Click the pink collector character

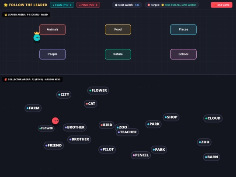pyautogui.click(x=56, y=121)
